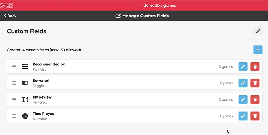Click the pencil edit icon beside Custom Fields
This screenshot has height=135, width=268.
(x=258, y=31)
